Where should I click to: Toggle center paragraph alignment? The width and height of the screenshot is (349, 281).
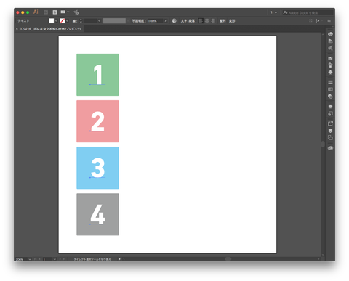tap(207, 21)
